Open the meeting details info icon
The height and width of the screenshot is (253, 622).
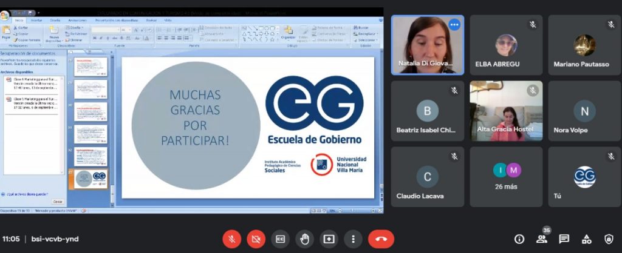519,238
